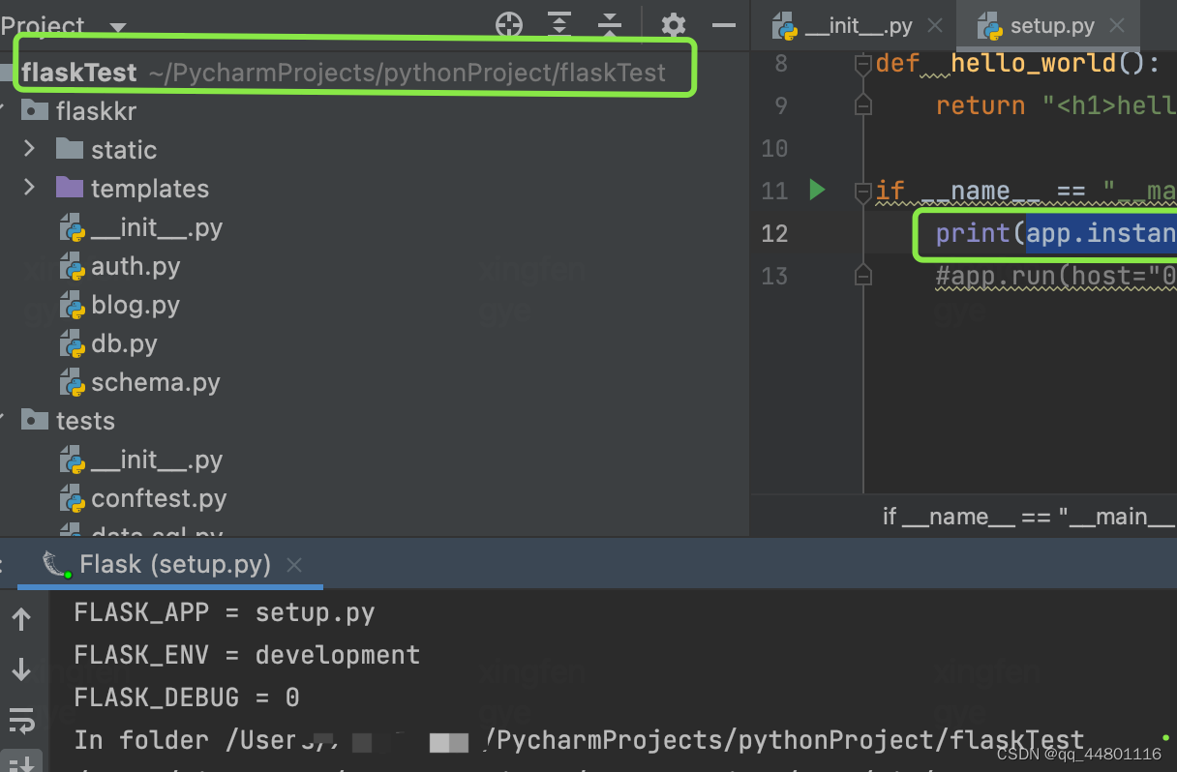The image size is (1177, 772).
Task: Click the fold end marker on line 13
Action: [863, 276]
